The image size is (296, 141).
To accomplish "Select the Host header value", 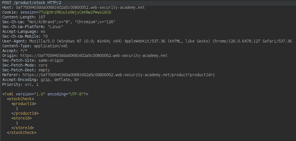I will click(x=80, y=8).
